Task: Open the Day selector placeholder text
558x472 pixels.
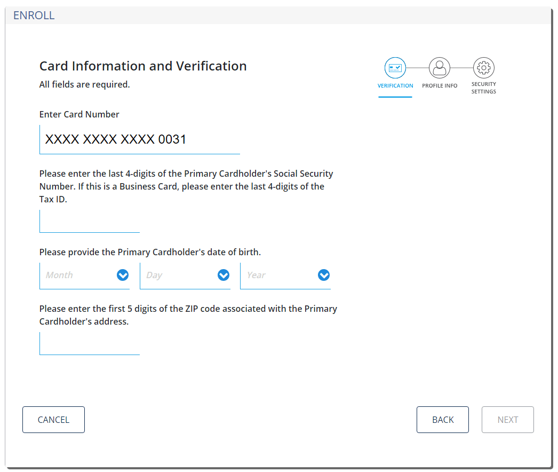Action: (154, 275)
